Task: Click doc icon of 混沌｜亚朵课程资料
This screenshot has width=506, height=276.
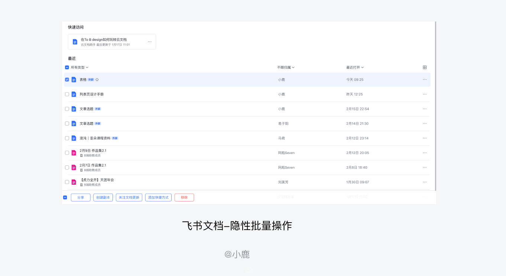Action: [x=74, y=138]
